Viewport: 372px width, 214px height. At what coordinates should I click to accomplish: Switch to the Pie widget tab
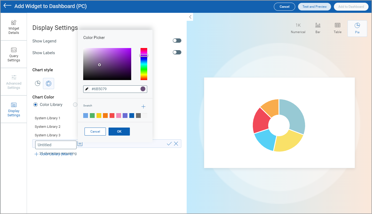pos(357,28)
